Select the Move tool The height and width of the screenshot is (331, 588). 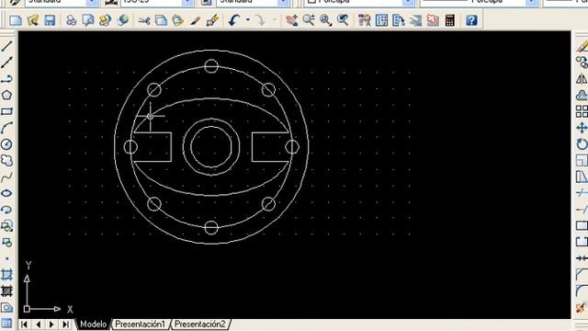[x=582, y=128]
